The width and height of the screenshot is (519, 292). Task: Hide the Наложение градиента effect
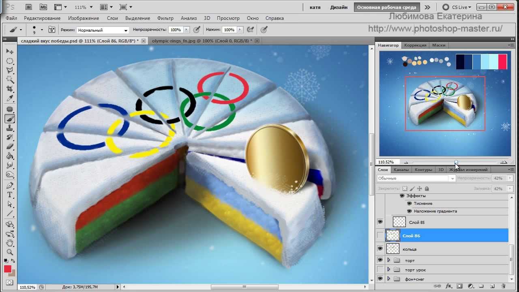pos(409,211)
